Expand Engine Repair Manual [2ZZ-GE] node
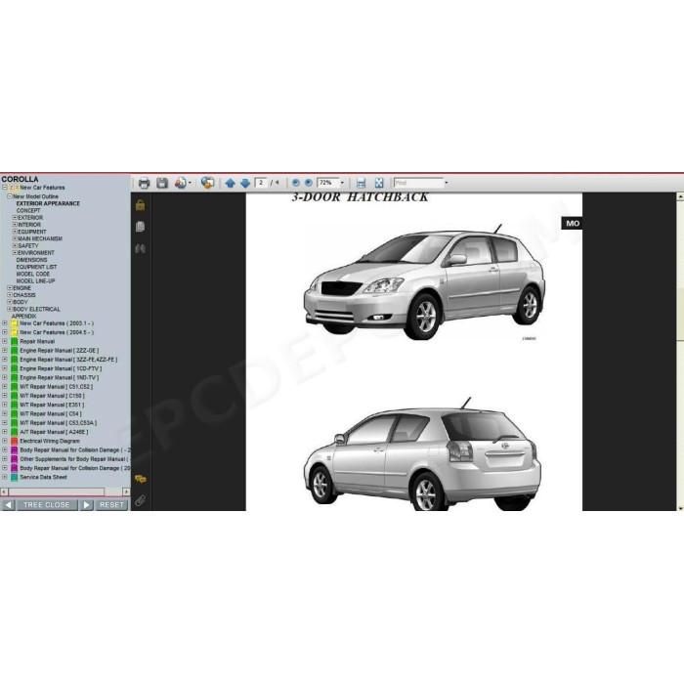 point(5,350)
